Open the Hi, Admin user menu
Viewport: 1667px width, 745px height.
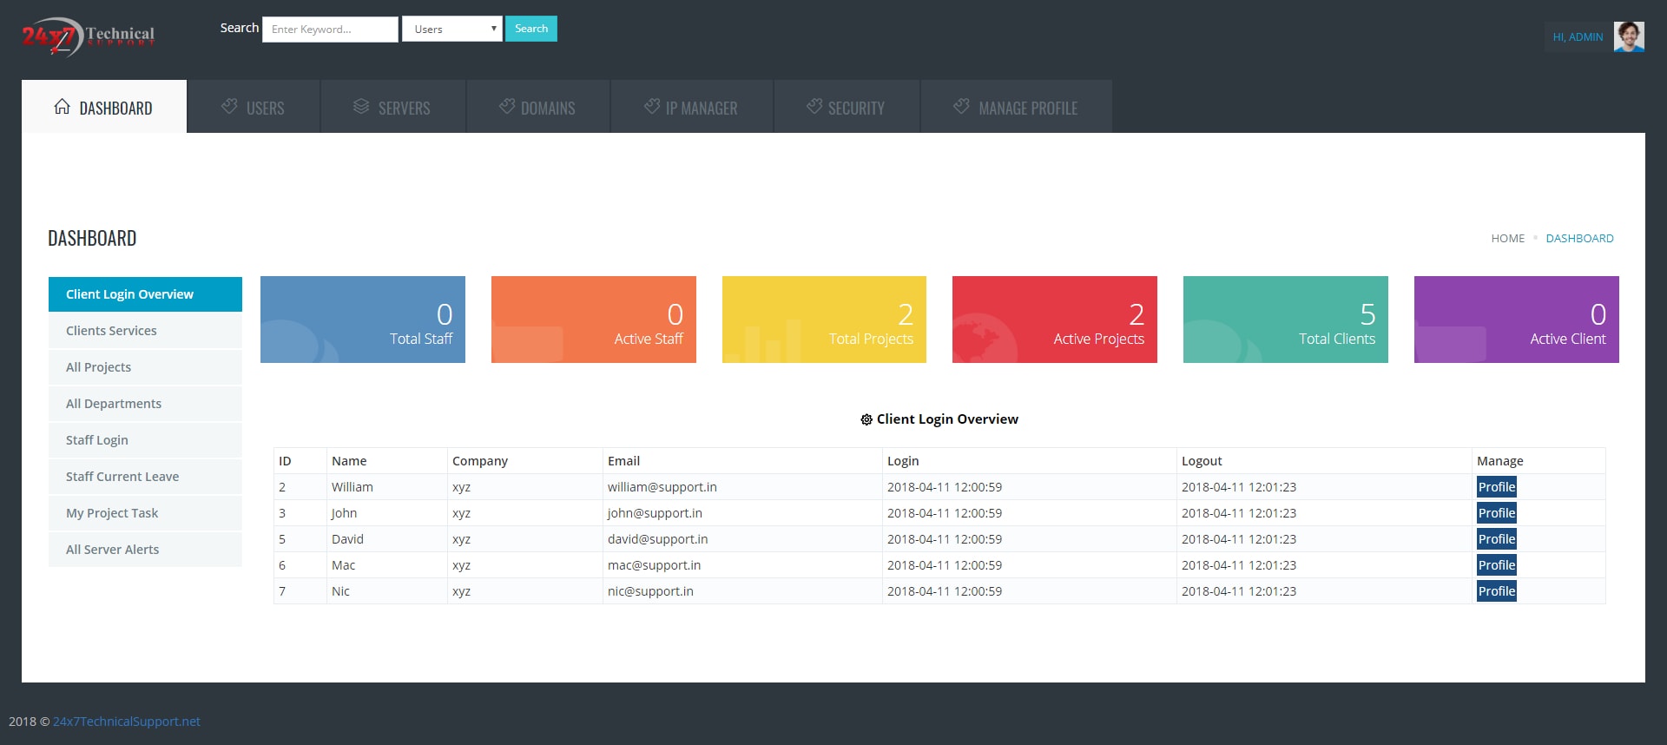(x=1578, y=37)
